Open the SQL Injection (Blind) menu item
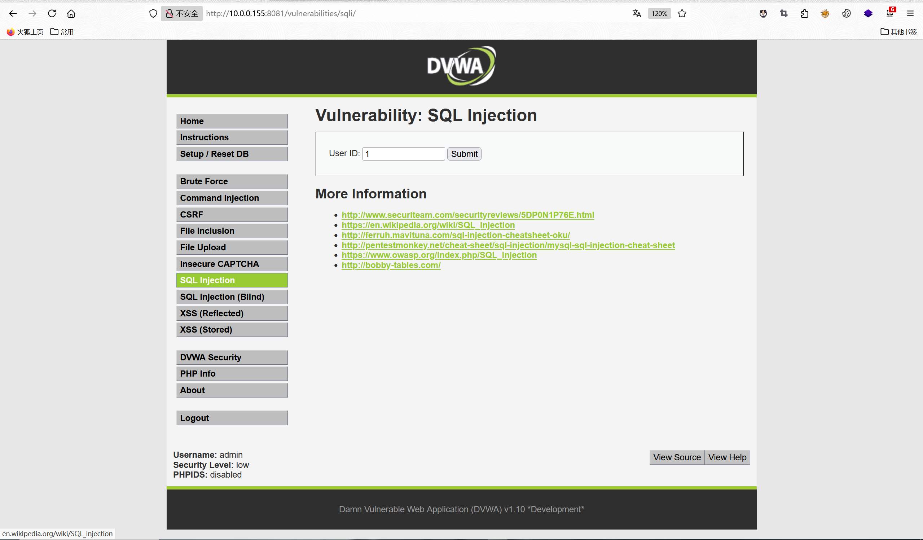Image resolution: width=923 pixels, height=540 pixels. pyautogui.click(x=232, y=297)
